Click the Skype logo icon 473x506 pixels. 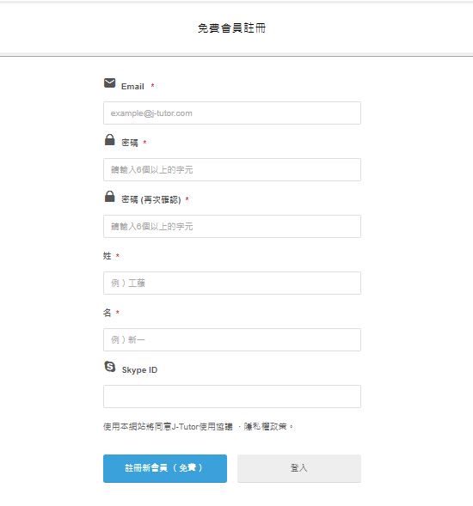(110, 366)
